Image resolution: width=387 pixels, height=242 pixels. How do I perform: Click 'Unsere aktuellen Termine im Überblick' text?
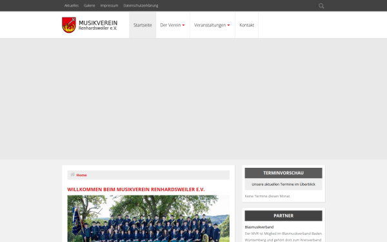(x=283, y=184)
